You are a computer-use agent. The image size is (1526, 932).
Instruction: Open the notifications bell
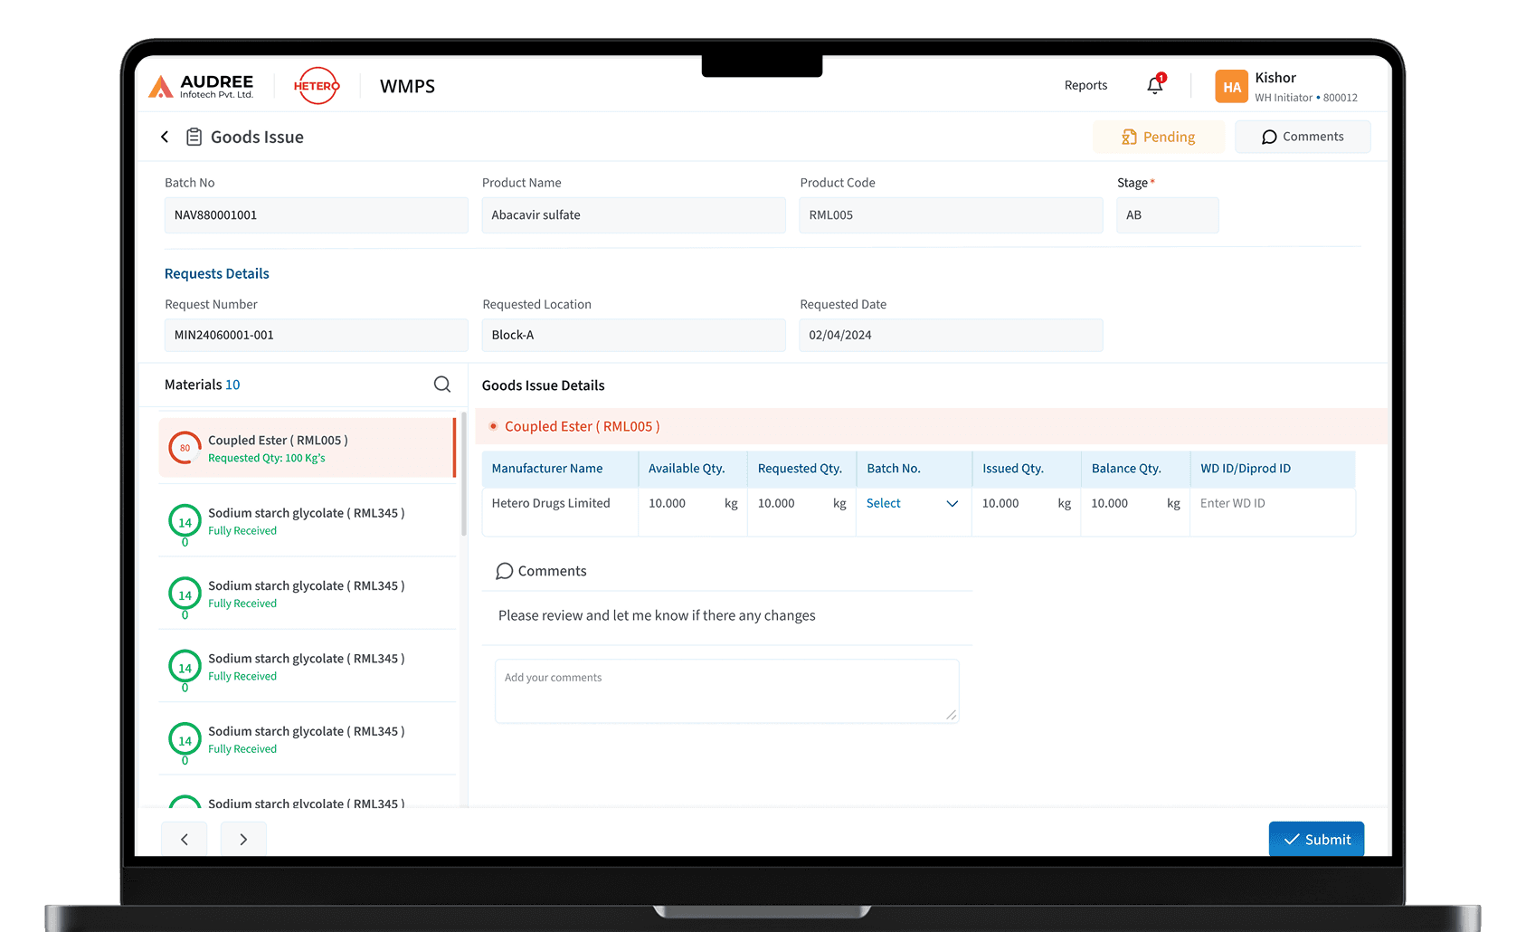(x=1155, y=85)
